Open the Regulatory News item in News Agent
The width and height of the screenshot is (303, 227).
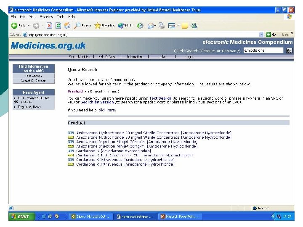29,107
